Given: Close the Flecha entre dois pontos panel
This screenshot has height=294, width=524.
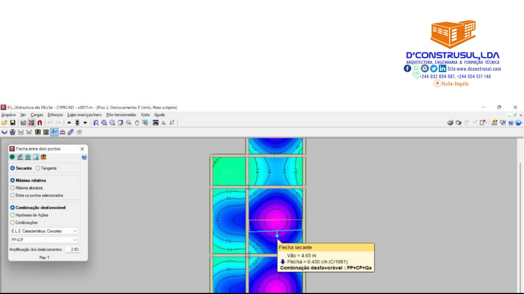Looking at the screenshot, I should [82, 149].
